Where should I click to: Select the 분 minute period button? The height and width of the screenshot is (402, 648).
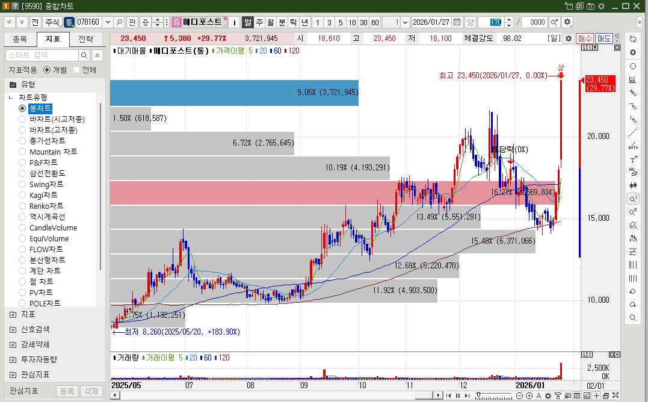click(282, 22)
